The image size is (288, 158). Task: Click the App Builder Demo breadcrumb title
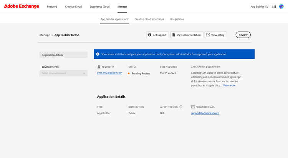[x=67, y=35]
